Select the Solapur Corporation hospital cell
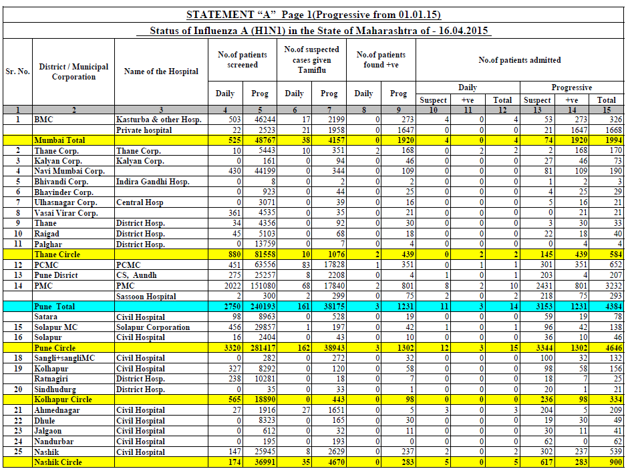634x475 pixels. pyautogui.click(x=153, y=327)
